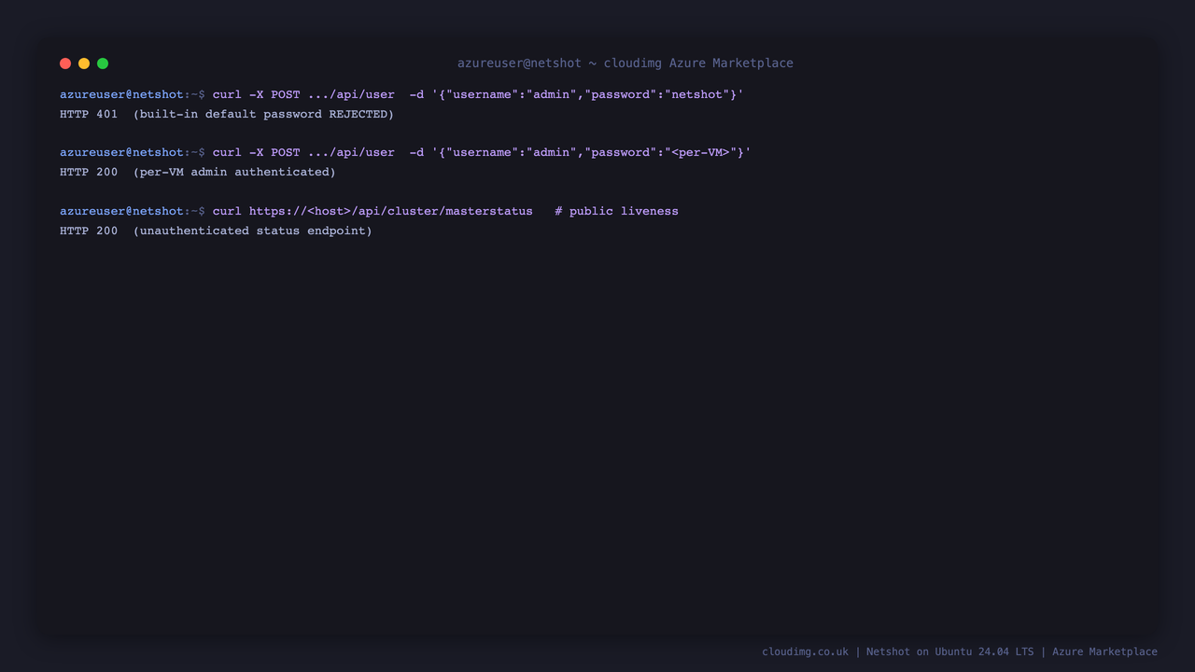Click the 'HTTP 200 (per-VM admin authenticated)' output line
The width and height of the screenshot is (1195, 672).
click(198, 172)
